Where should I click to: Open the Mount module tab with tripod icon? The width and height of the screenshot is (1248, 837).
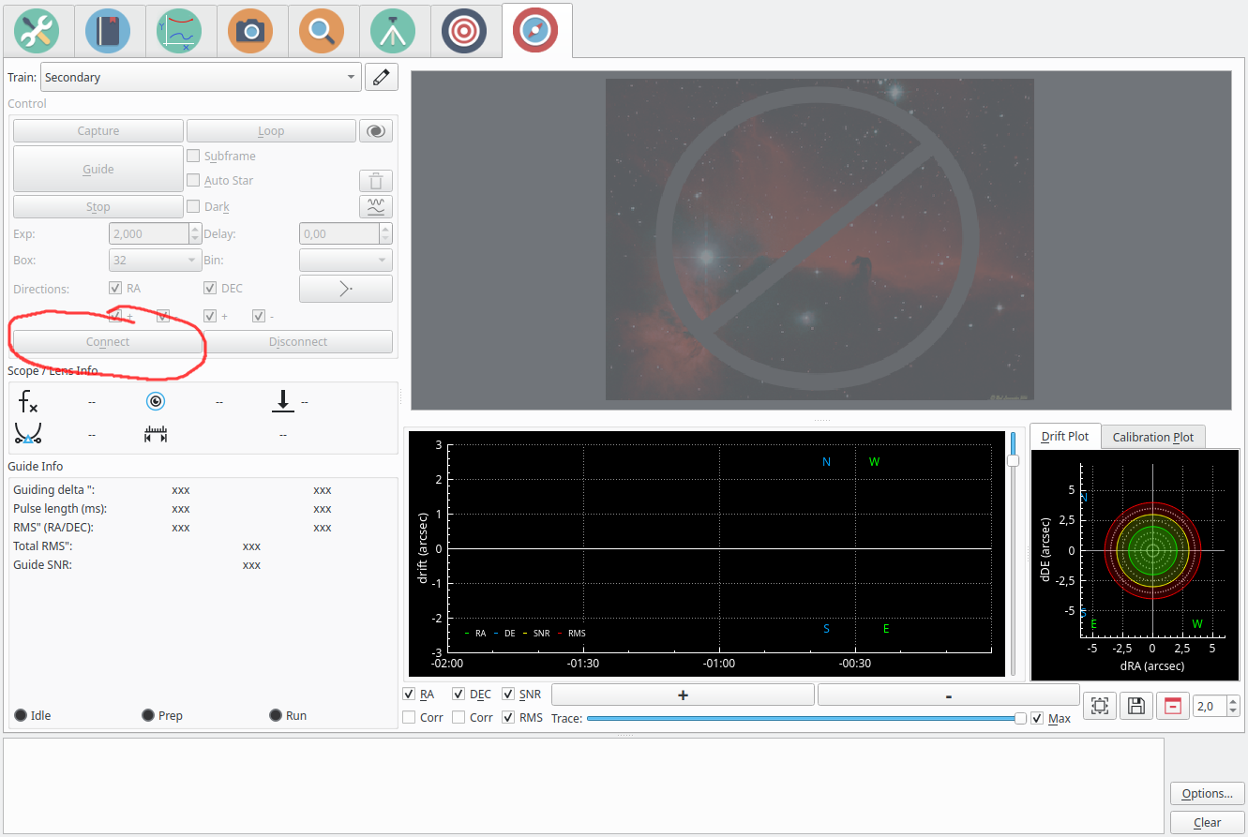coord(393,31)
